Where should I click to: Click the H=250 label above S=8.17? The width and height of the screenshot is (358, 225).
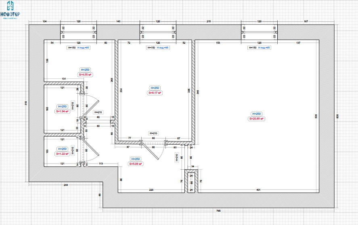pyautogui.click(x=155, y=88)
